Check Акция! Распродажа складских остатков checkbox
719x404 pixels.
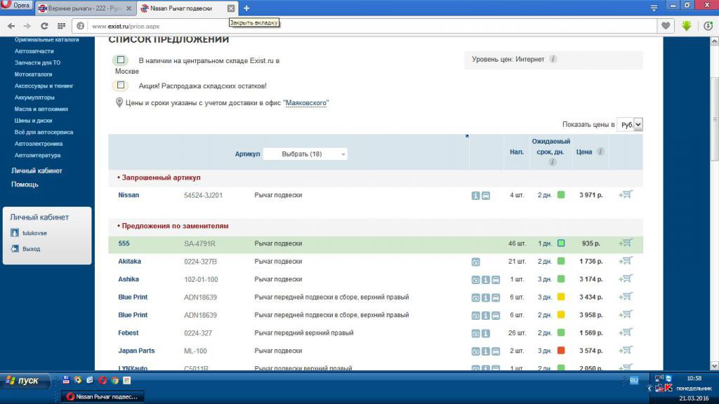[x=121, y=85]
